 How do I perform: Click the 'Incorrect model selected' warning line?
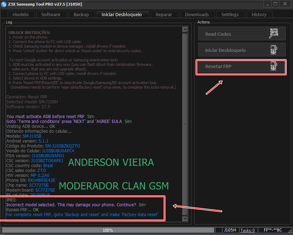point(76,205)
